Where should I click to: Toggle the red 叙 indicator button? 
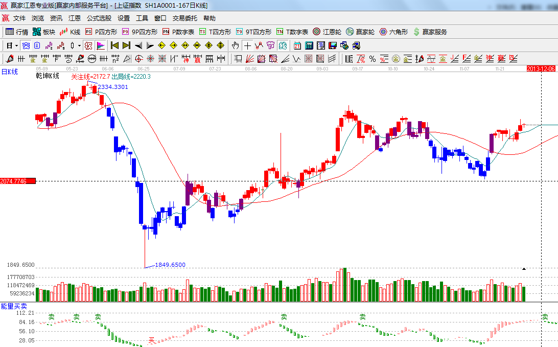tap(88, 45)
